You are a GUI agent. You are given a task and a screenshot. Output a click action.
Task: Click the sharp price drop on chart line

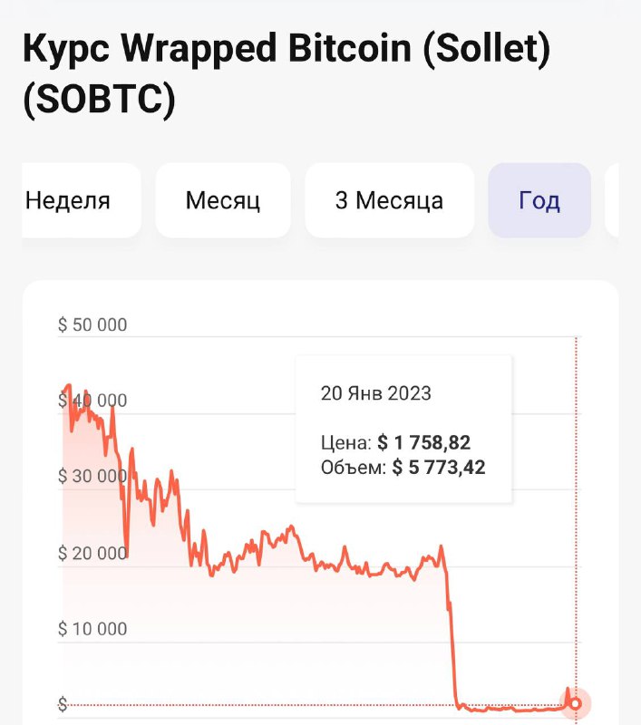point(452,638)
